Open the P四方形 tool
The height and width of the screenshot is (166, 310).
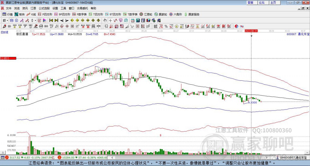pos(45,14)
